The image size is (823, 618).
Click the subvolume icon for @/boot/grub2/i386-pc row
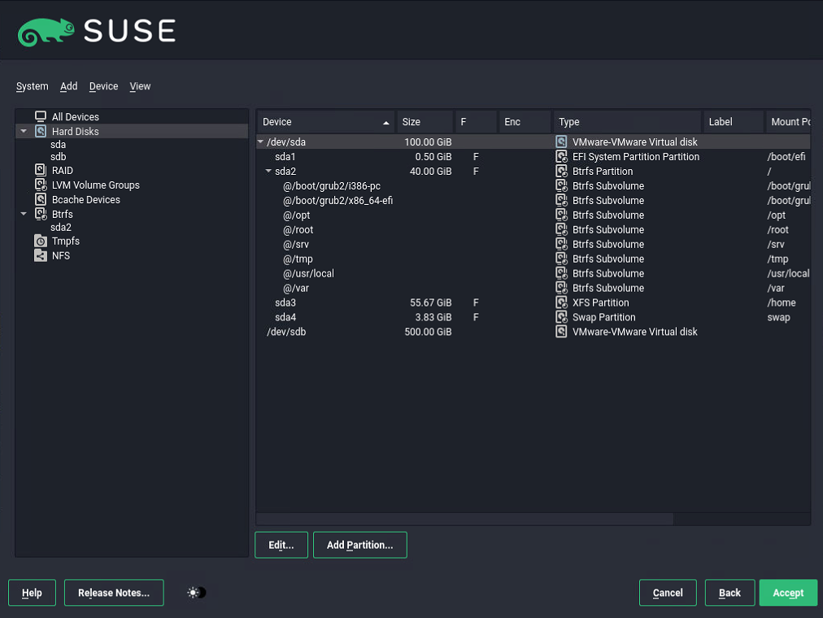[x=561, y=185]
